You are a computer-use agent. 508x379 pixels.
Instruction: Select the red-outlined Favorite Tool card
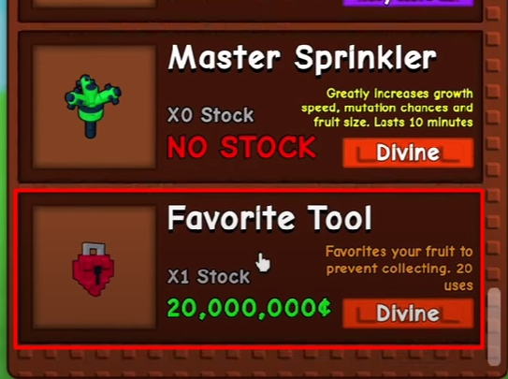249,269
